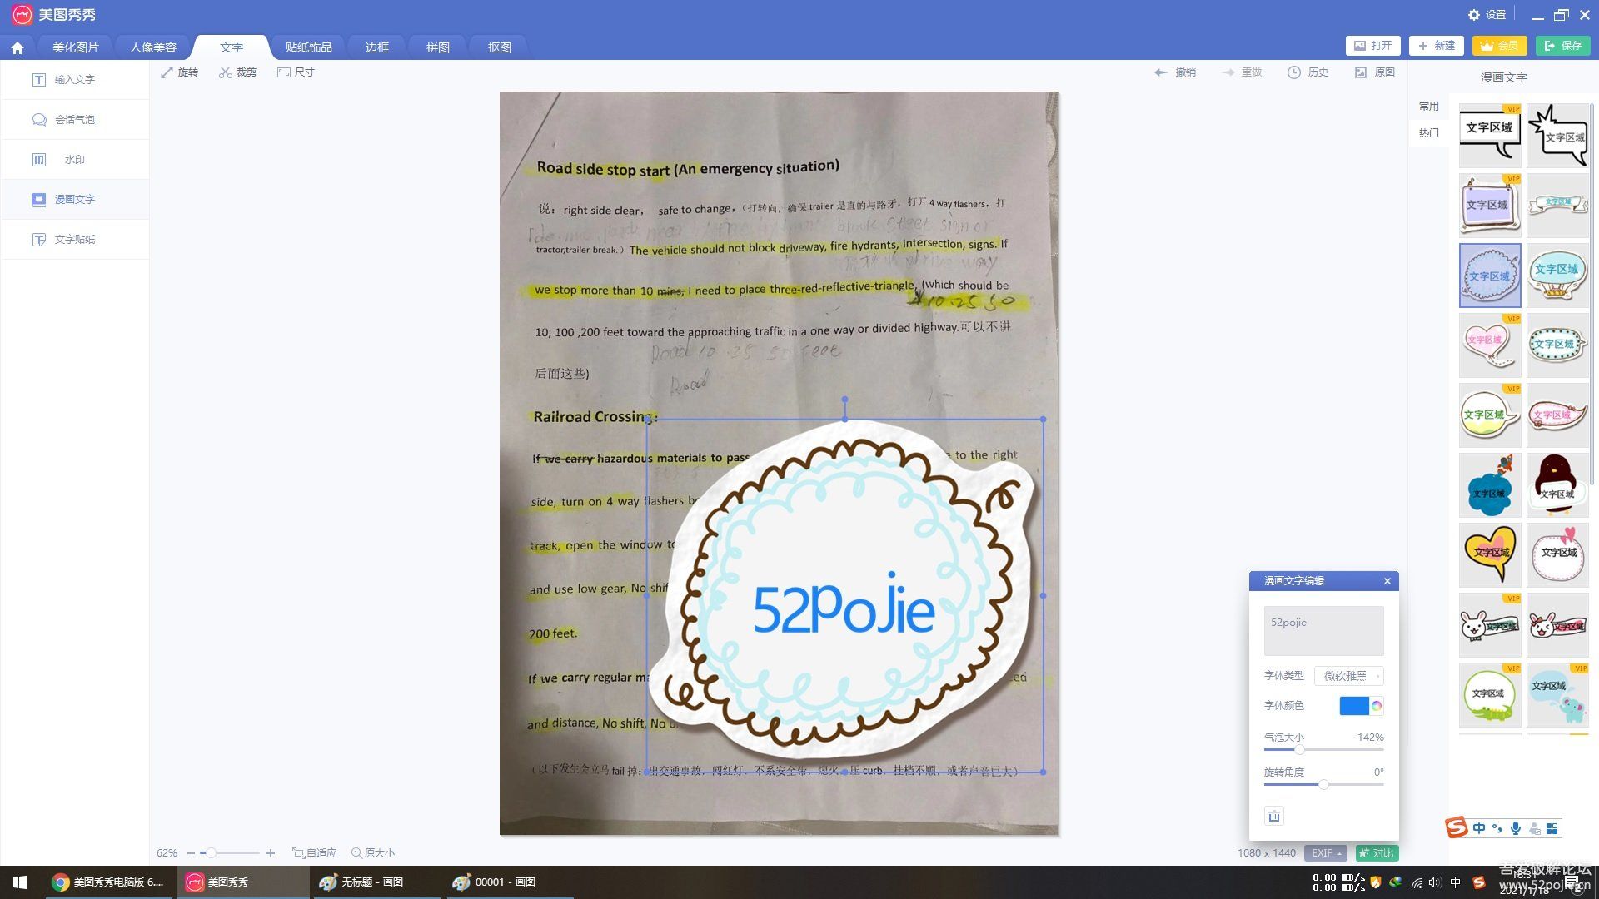This screenshot has height=899, width=1599.
Task: Click the yellow 会员 member button
Action: pyautogui.click(x=1500, y=46)
